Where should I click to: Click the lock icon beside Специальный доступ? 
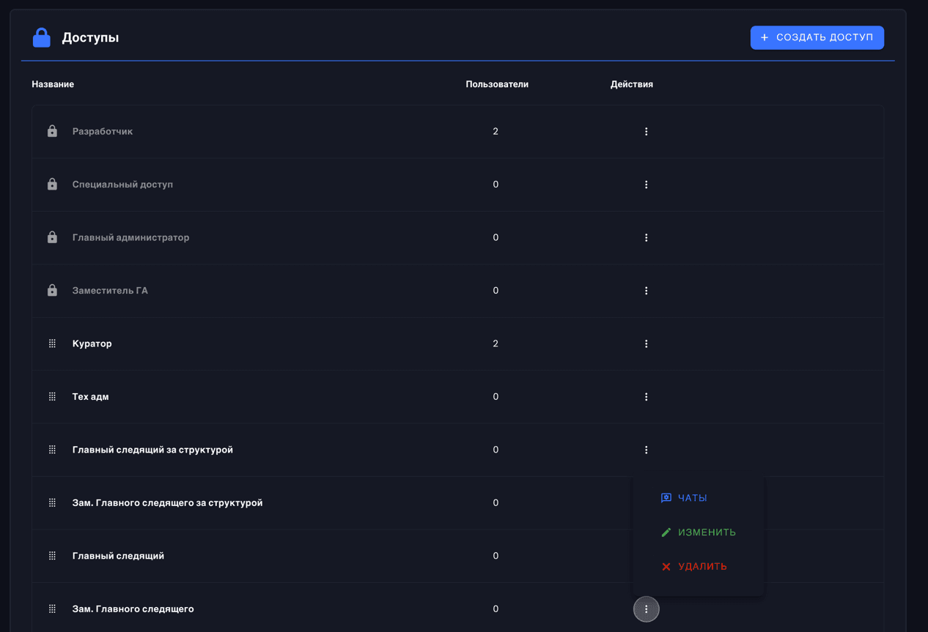[52, 185]
